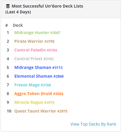Open Control Priest #3162 deck

tap(34, 59)
